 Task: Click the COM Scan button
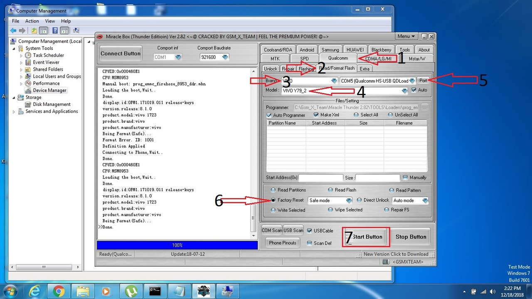coord(272,230)
